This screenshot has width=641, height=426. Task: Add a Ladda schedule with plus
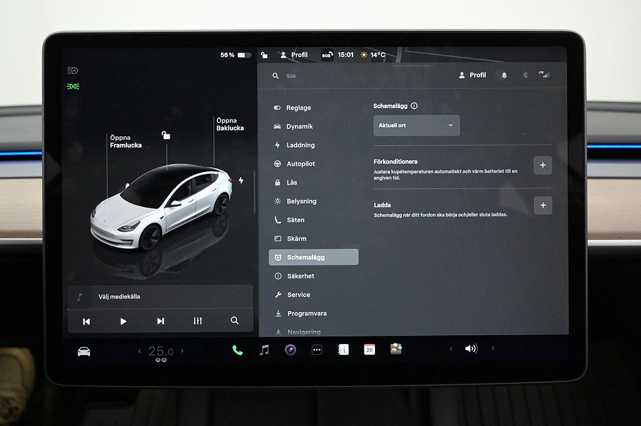[543, 205]
